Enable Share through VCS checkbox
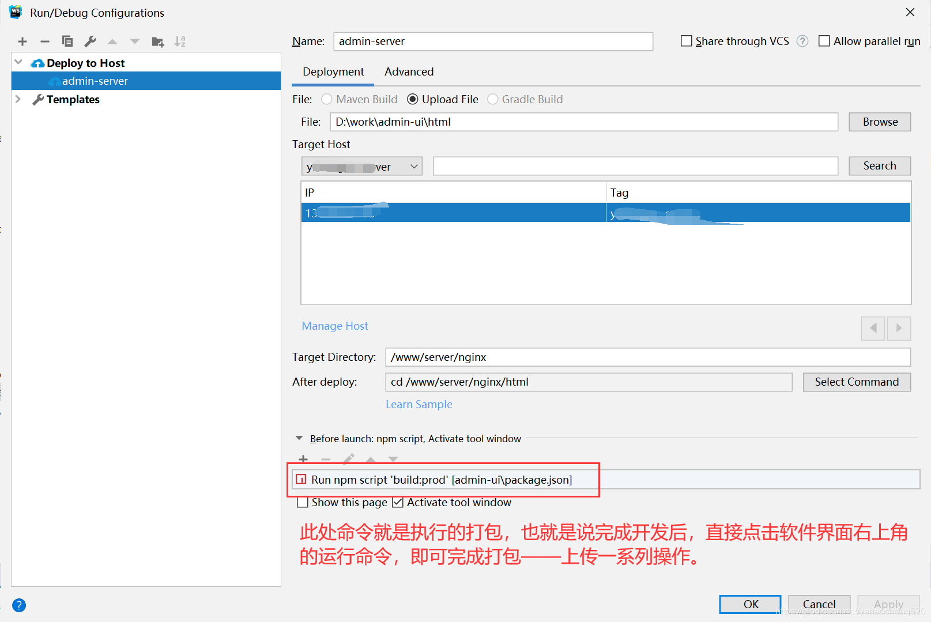Screen dimensions: 931x622 (x=686, y=41)
